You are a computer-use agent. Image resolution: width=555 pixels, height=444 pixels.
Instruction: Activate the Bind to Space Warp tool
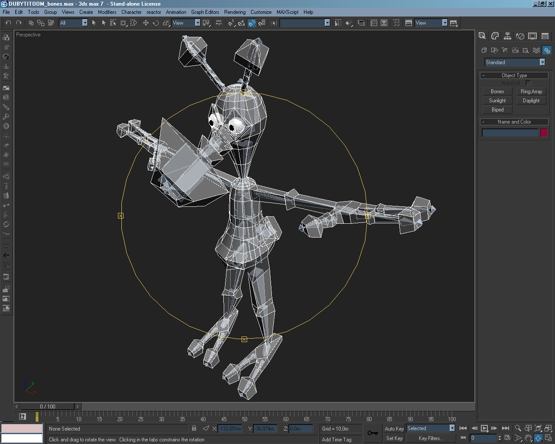click(x=51, y=23)
